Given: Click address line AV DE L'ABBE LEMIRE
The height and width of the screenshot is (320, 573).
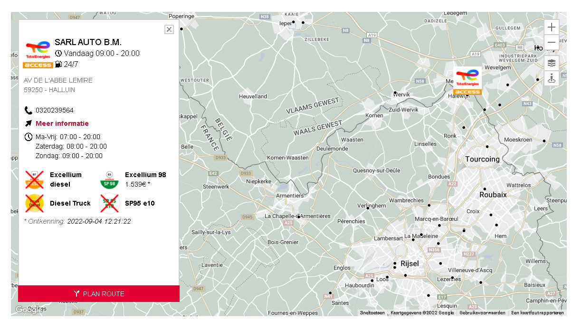Looking at the screenshot, I should click(x=58, y=80).
